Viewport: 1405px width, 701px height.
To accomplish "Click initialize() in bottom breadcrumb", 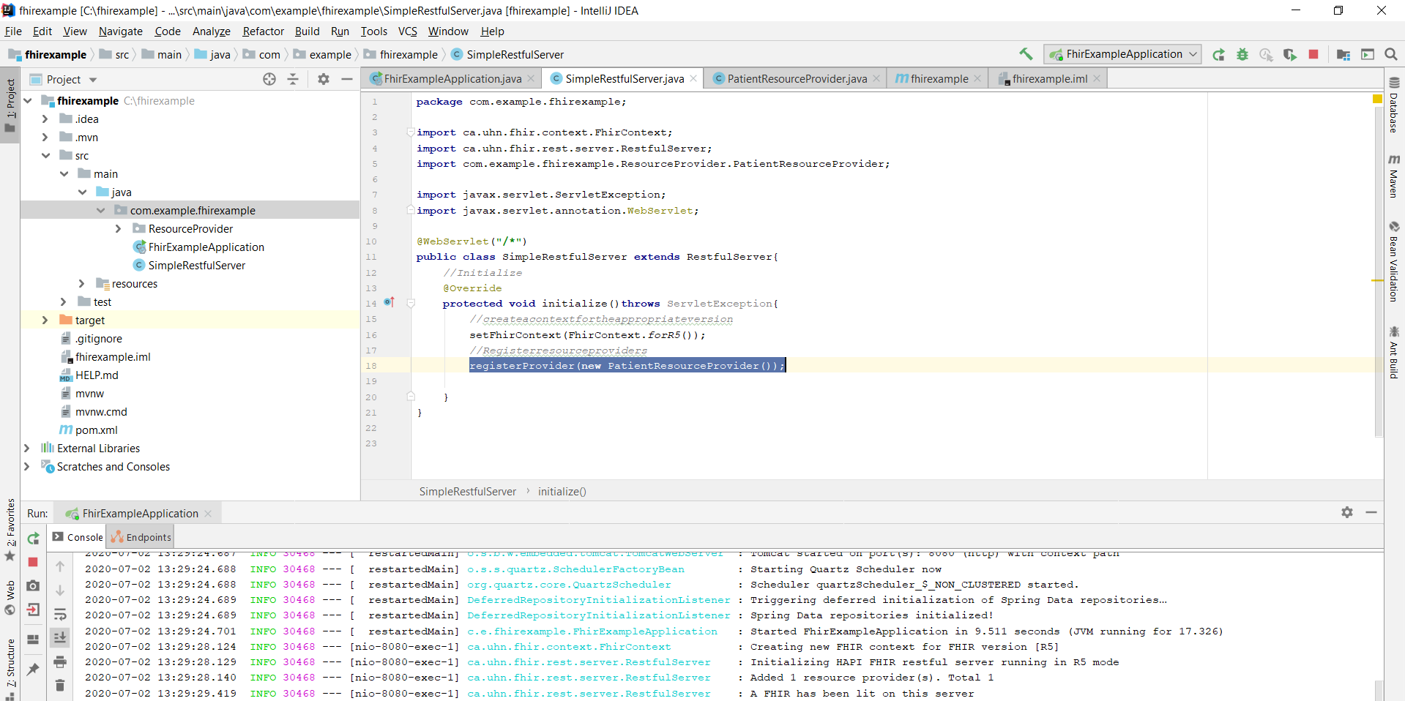I will pyautogui.click(x=562, y=492).
